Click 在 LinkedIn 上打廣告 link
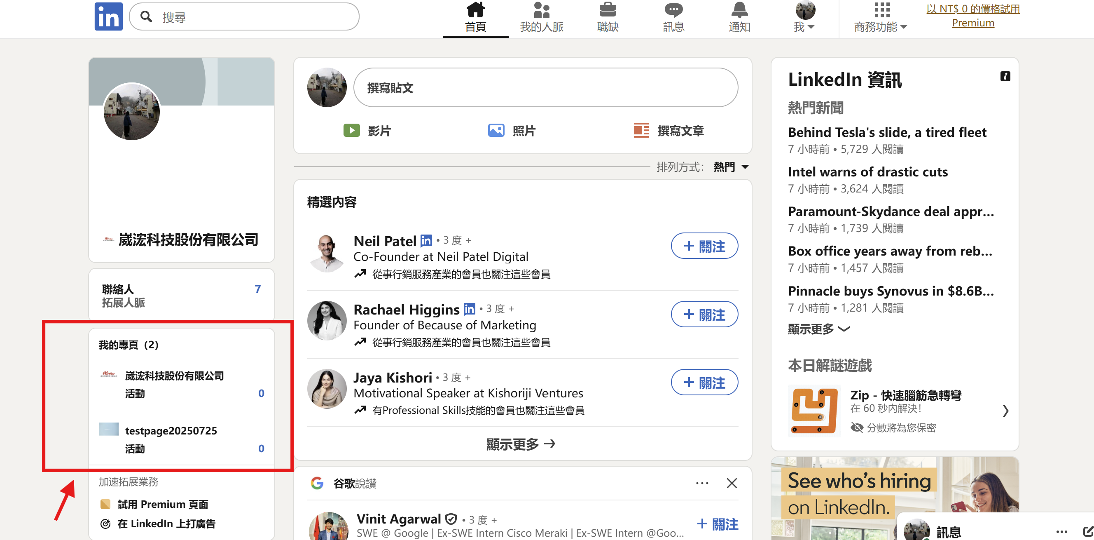Screen dimensions: 1094x540 pos(166,524)
